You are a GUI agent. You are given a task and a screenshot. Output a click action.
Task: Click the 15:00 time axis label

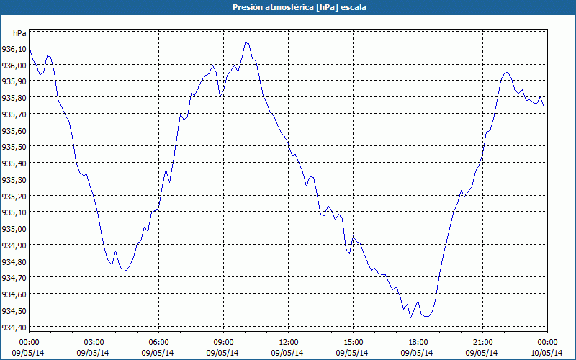point(353,343)
